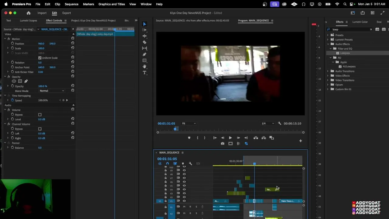The width and height of the screenshot is (389, 219).
Task: Select the Hand tool
Action: coord(145,66)
